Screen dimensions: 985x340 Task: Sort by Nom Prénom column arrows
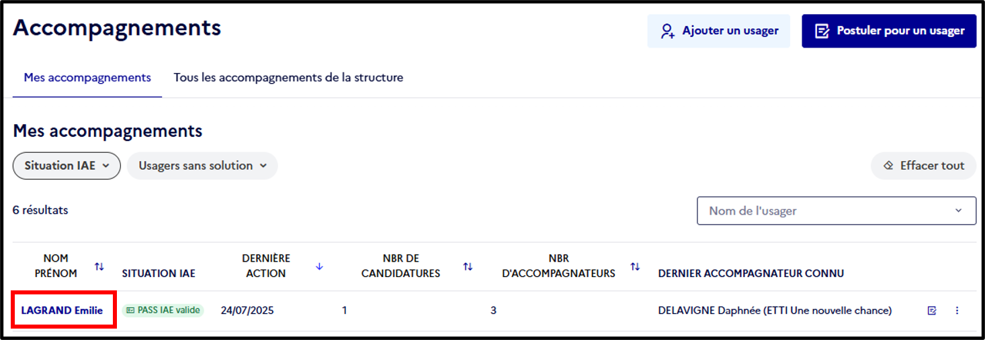click(99, 266)
